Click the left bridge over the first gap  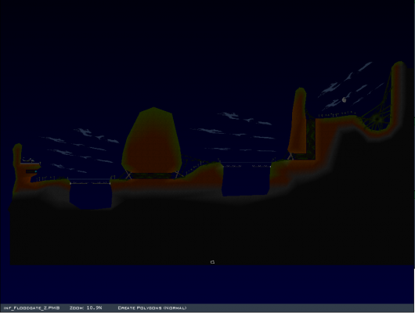click(90, 182)
